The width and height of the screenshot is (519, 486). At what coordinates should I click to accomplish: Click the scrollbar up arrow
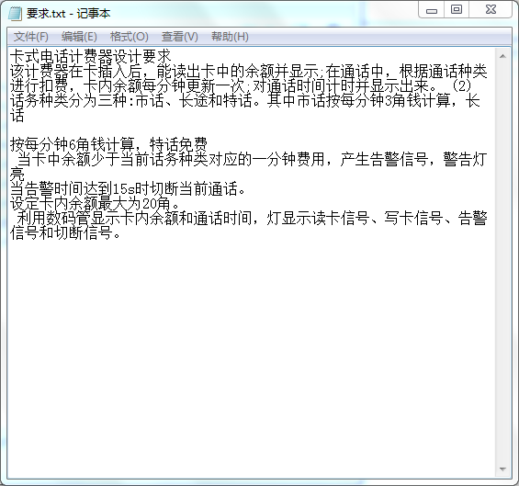click(502, 56)
